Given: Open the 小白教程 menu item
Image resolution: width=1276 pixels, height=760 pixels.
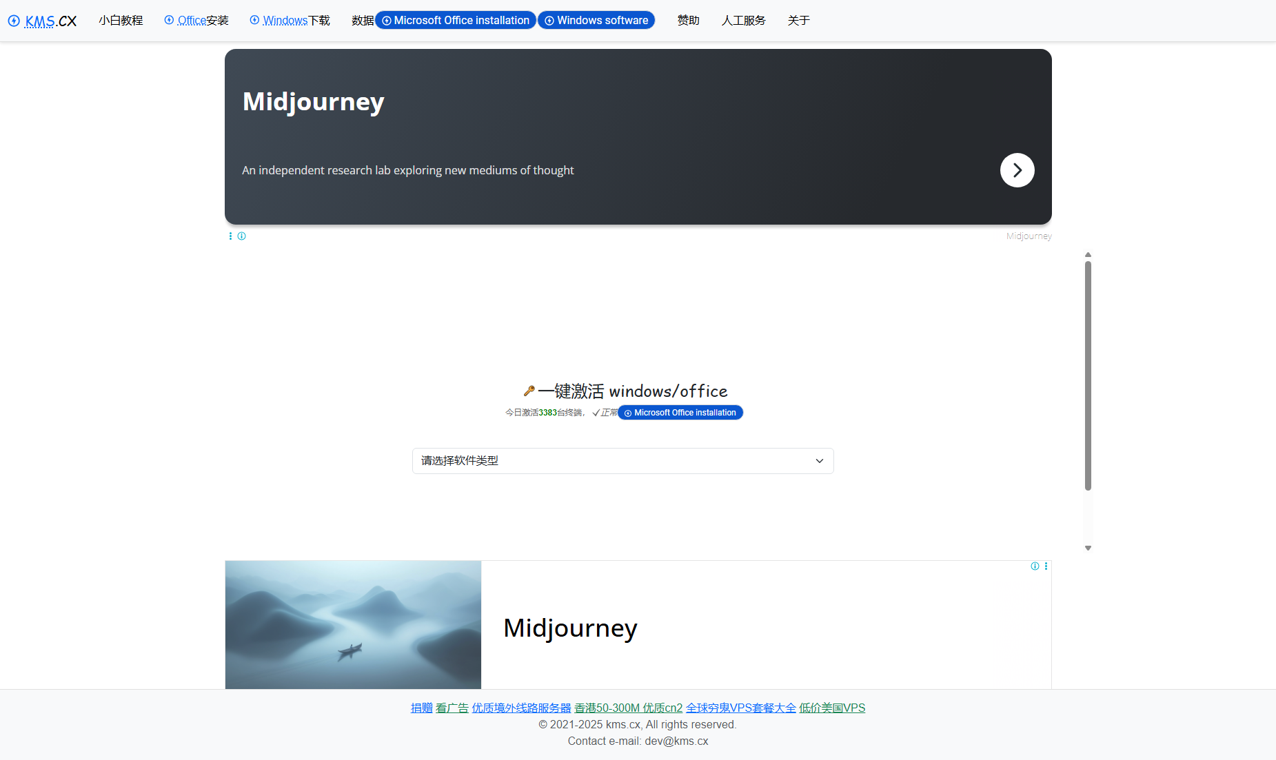Looking at the screenshot, I should (121, 21).
